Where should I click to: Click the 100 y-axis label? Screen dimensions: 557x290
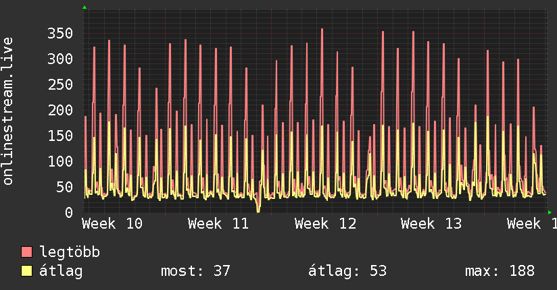(60, 162)
